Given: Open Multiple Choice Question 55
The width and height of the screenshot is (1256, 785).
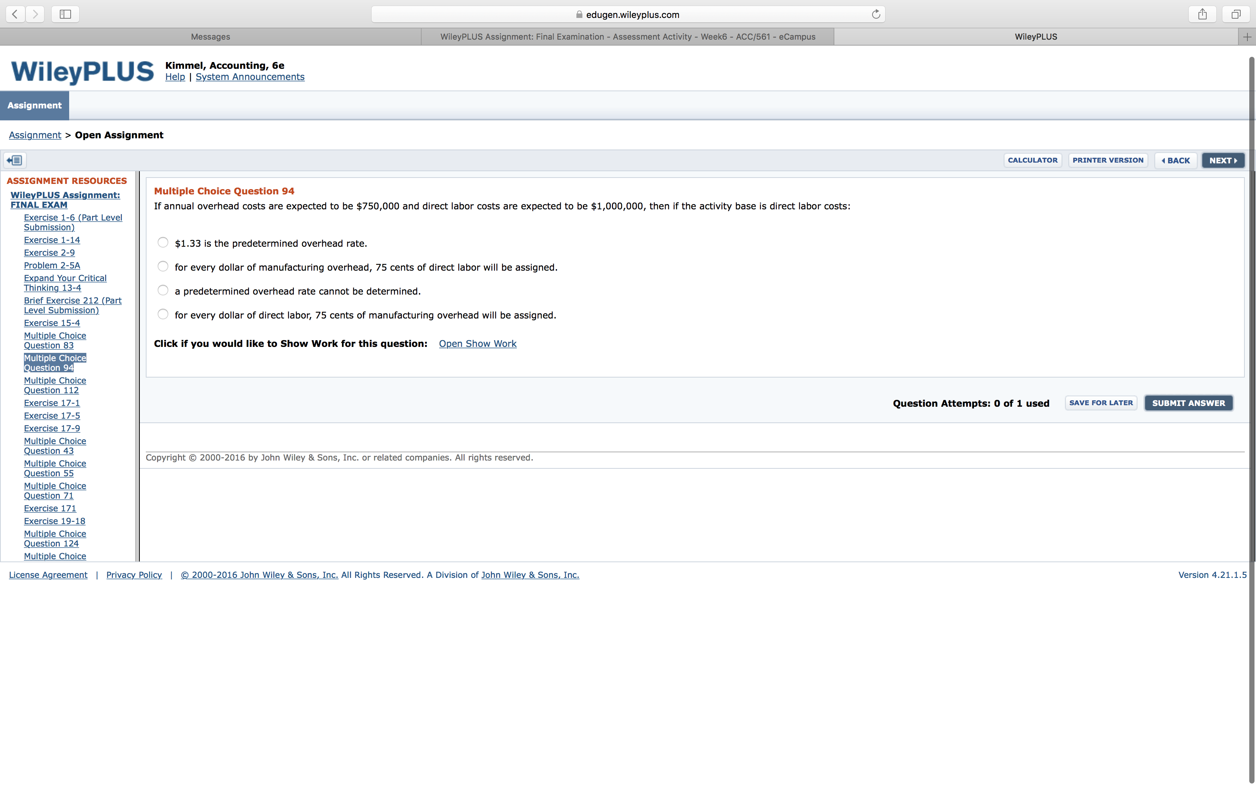Looking at the screenshot, I should pyautogui.click(x=55, y=468).
